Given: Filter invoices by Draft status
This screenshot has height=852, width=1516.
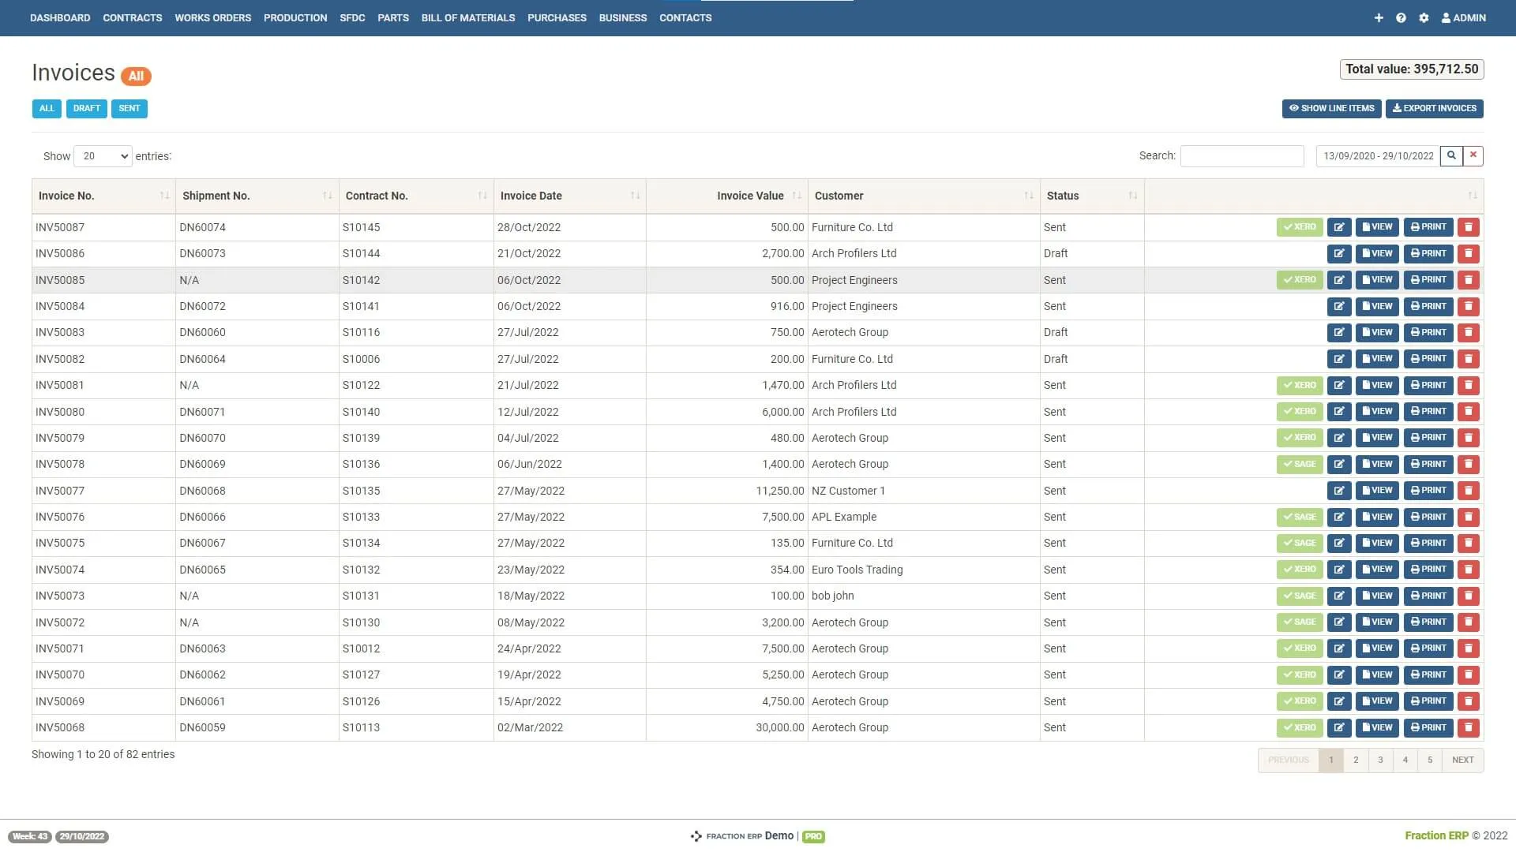Looking at the screenshot, I should pos(86,109).
